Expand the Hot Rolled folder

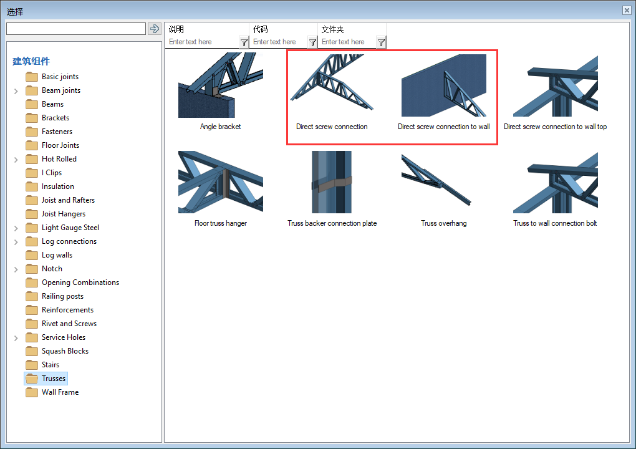coord(16,160)
